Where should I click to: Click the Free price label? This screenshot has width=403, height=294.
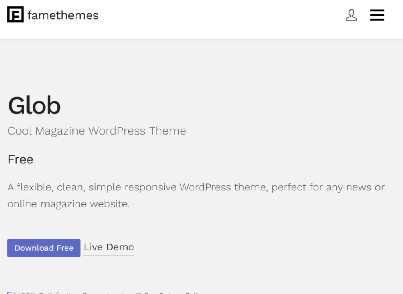coord(20,159)
